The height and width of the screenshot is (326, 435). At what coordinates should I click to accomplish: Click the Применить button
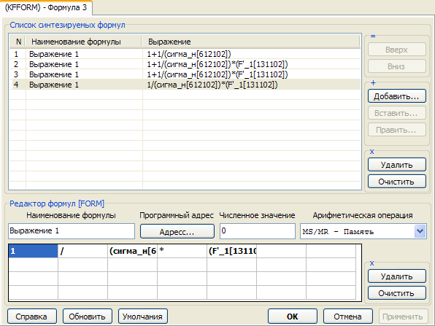[x=404, y=317]
